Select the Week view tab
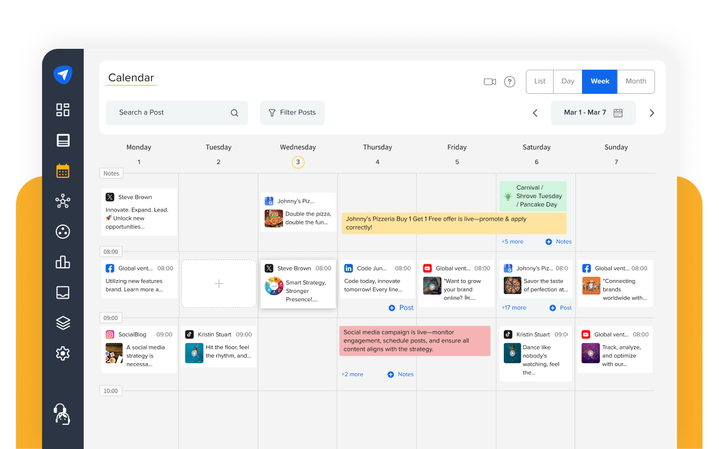This screenshot has height=449, width=719. click(x=600, y=81)
